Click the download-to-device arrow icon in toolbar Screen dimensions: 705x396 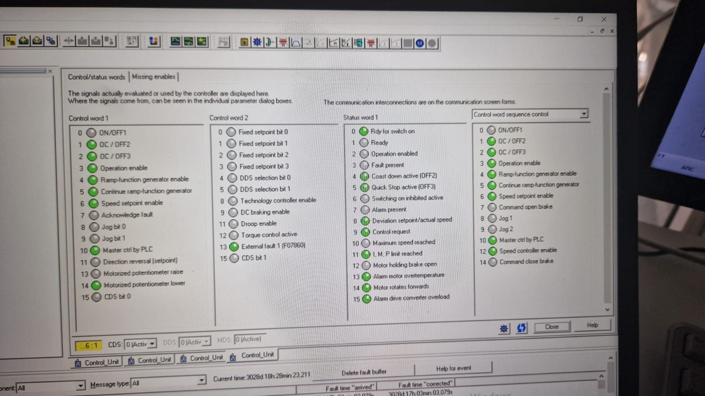(24, 41)
